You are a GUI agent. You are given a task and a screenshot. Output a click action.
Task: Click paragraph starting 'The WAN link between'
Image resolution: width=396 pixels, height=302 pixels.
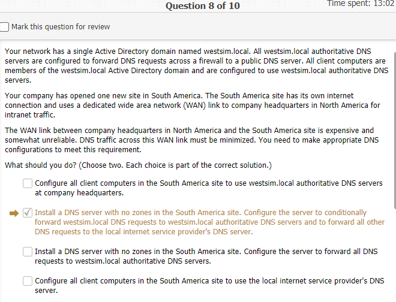pos(192,140)
